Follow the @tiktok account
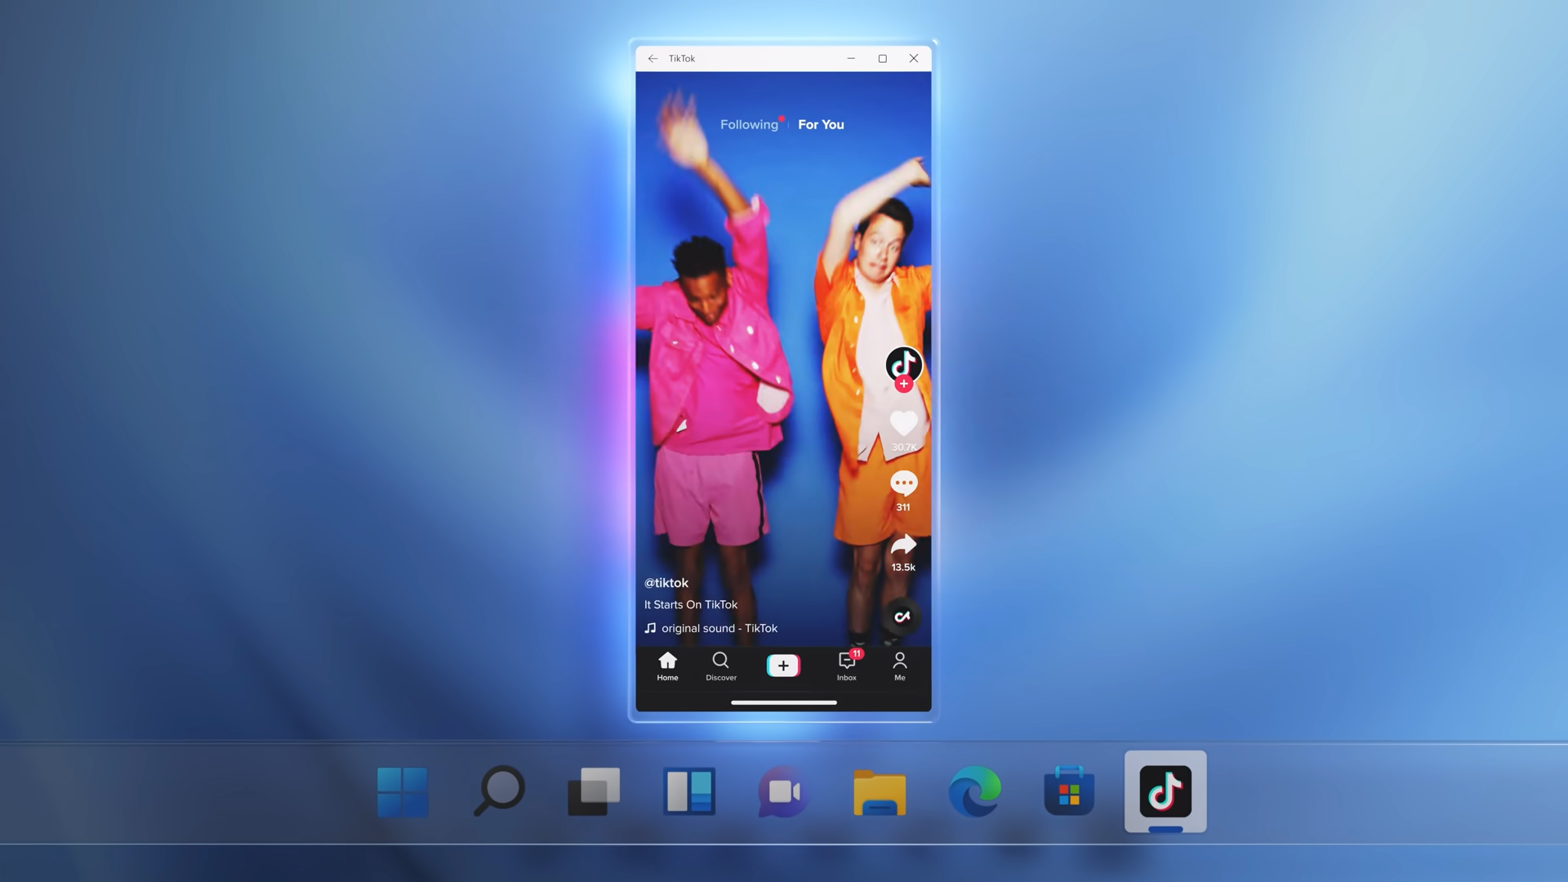 pyautogui.click(x=902, y=385)
